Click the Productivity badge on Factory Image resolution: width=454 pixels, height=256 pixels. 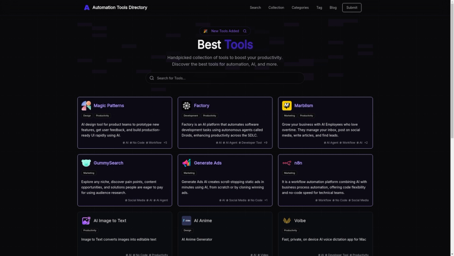pyautogui.click(x=209, y=115)
